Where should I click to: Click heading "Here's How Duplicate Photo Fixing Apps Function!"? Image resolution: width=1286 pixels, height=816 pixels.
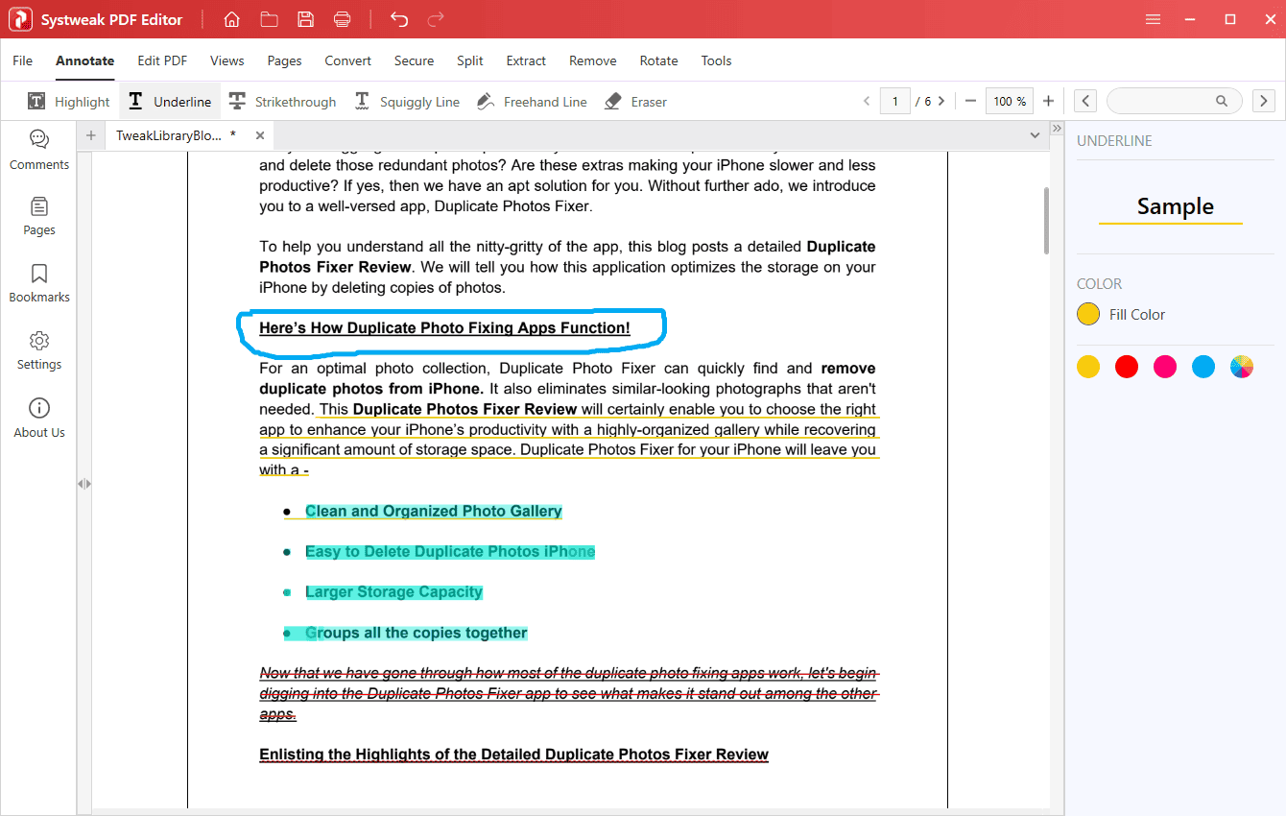coord(444,328)
